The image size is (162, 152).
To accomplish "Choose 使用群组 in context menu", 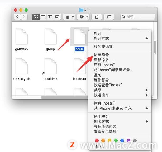I will click(x=120, y=117).
